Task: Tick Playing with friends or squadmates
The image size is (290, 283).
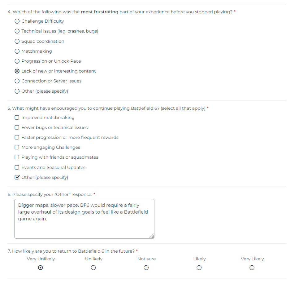Action: [x=17, y=157]
